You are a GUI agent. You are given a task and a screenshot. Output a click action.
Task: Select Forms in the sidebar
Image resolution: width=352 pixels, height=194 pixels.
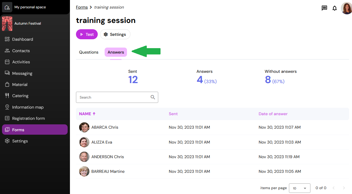35,130
